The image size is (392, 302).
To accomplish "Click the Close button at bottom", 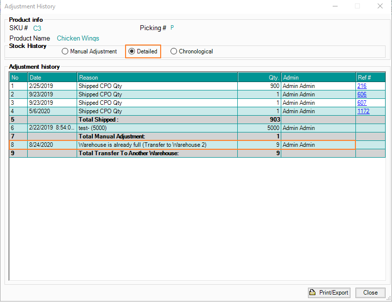I will (370, 293).
